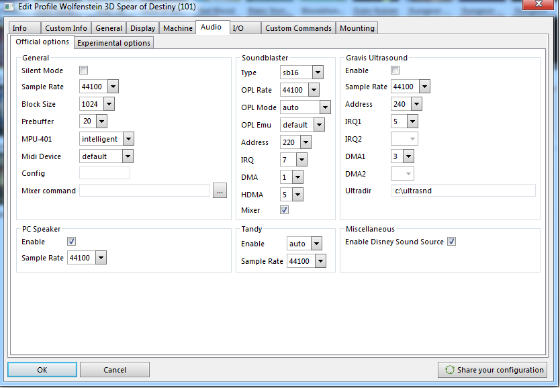Click the window icon in the title bar

point(9,7)
